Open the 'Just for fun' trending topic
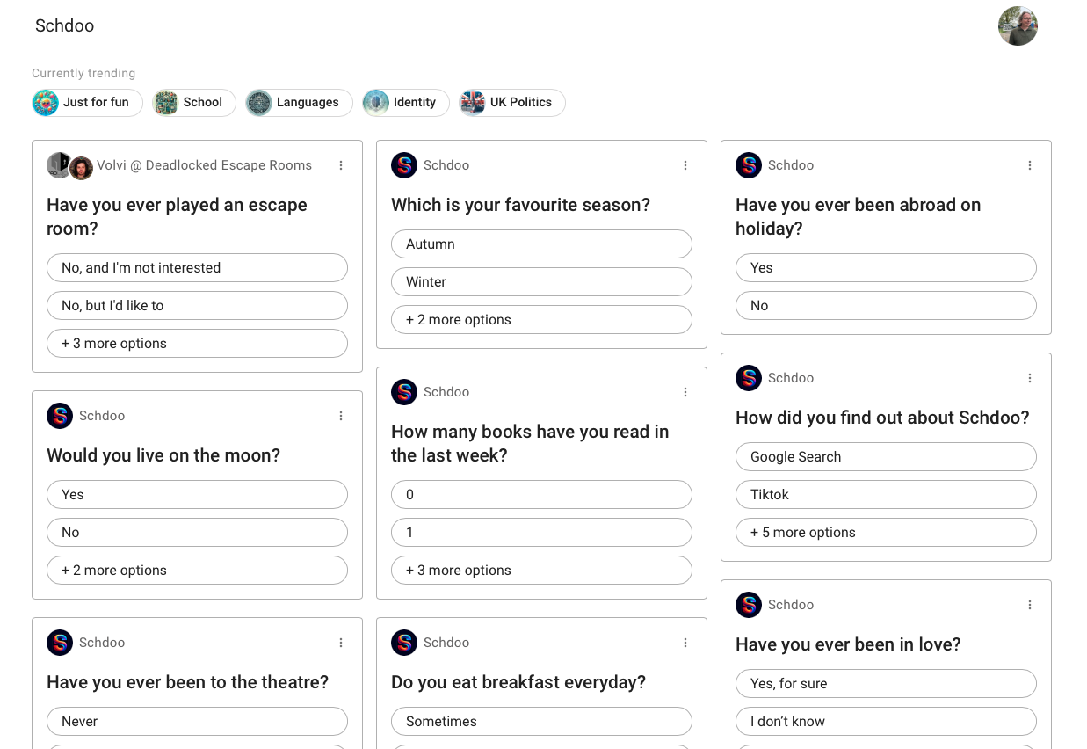This screenshot has height=749, width=1087. click(x=87, y=103)
